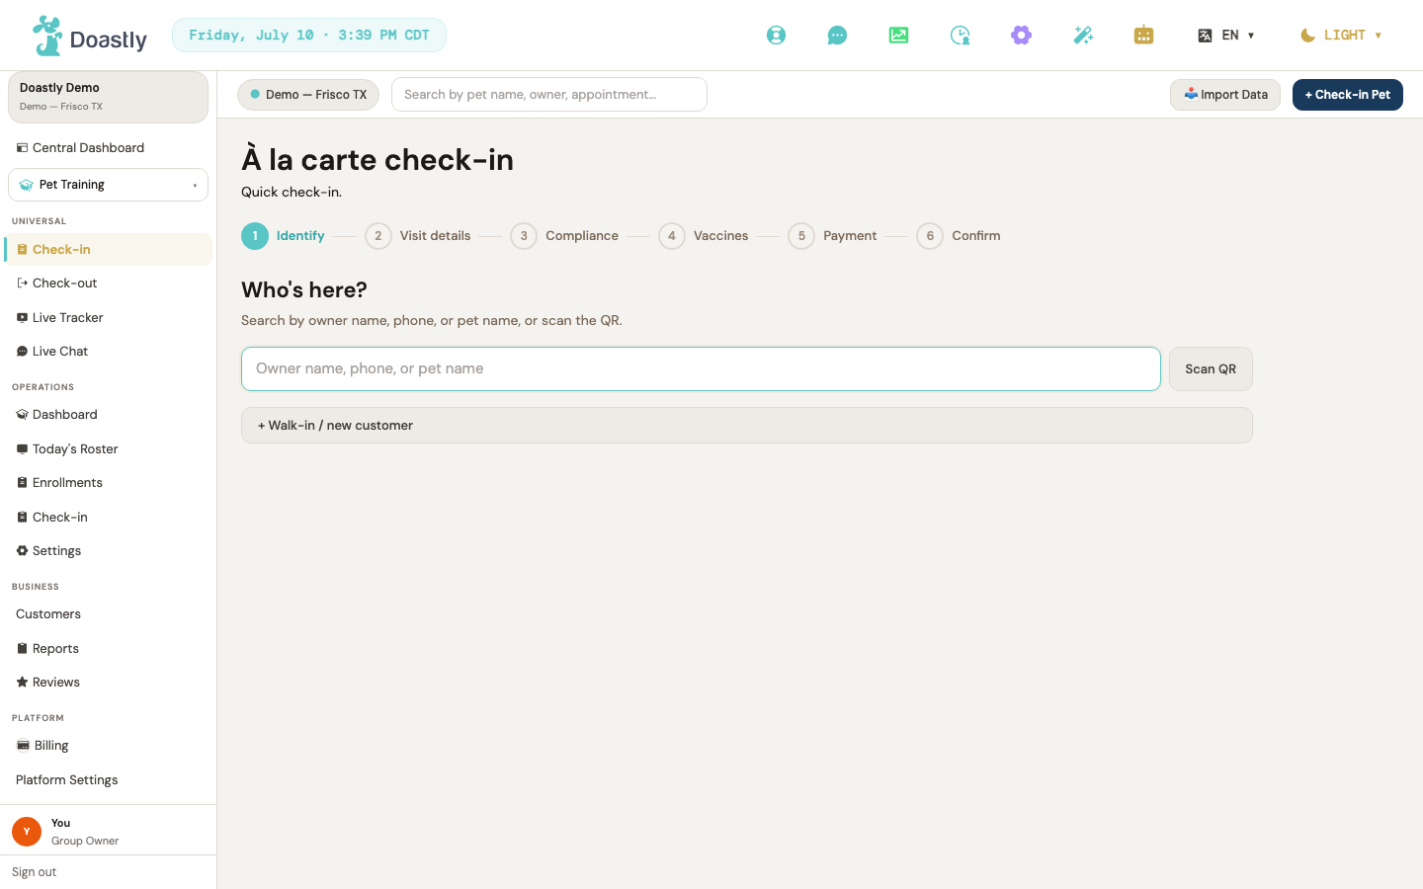Open Central Dashboard in sidebar
Image resolution: width=1423 pixels, height=889 pixels.
[x=109, y=147]
